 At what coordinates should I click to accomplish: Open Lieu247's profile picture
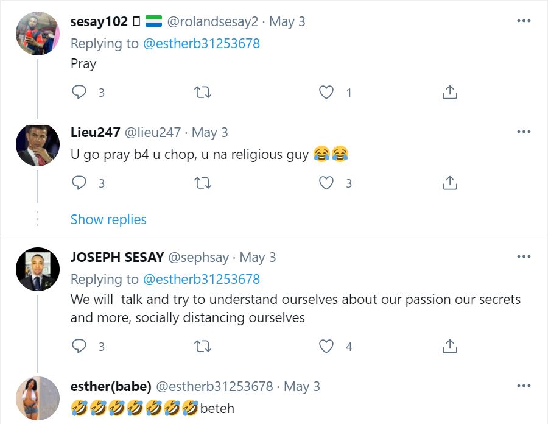click(x=37, y=145)
